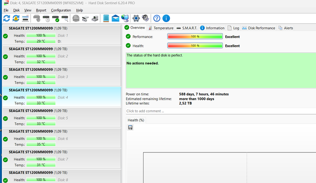316x183 pixels.
Task: Select the Health (%) graph tab
Action: (136, 120)
